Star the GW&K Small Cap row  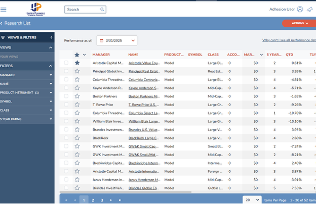pyautogui.click(x=77, y=146)
